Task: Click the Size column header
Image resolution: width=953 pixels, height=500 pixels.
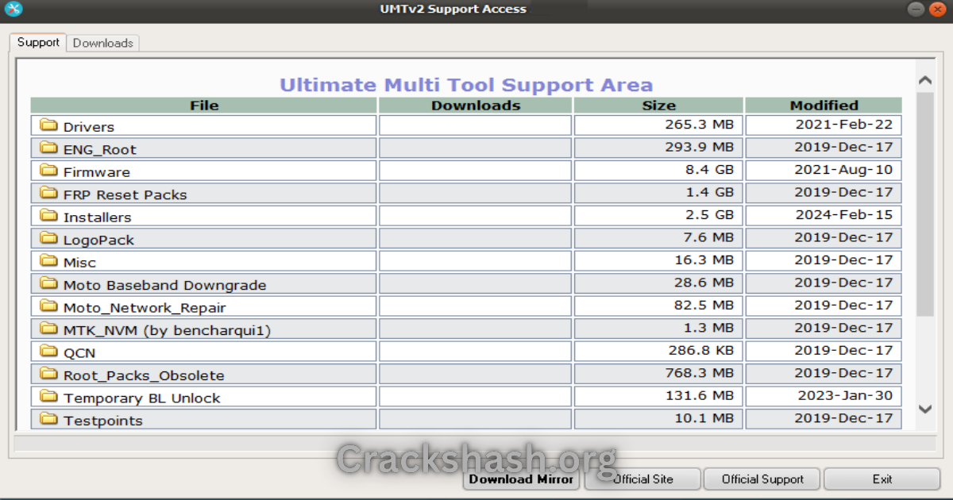Action: pos(659,106)
